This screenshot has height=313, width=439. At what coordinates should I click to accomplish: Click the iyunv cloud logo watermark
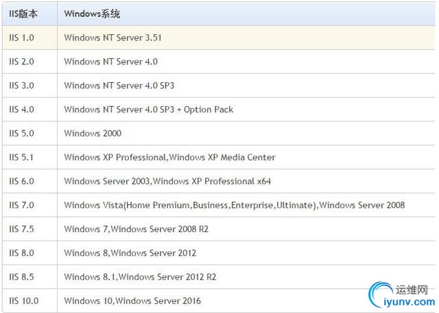[x=382, y=295]
